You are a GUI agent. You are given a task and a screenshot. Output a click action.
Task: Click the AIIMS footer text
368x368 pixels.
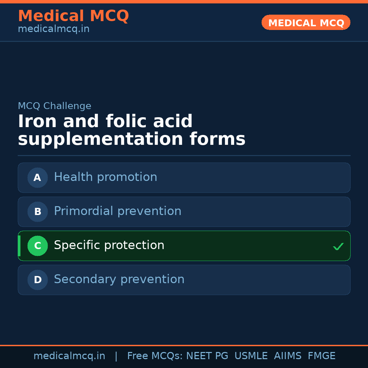[288, 356]
